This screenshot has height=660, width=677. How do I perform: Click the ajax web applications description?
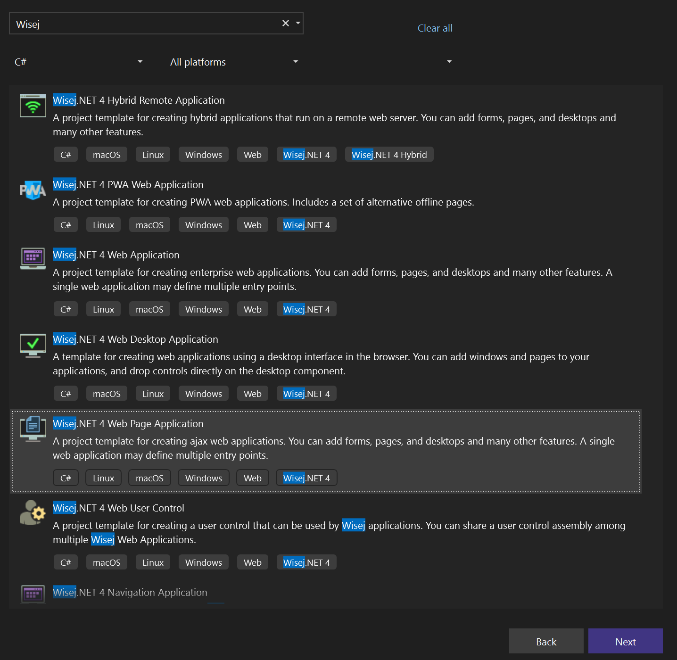point(334,448)
